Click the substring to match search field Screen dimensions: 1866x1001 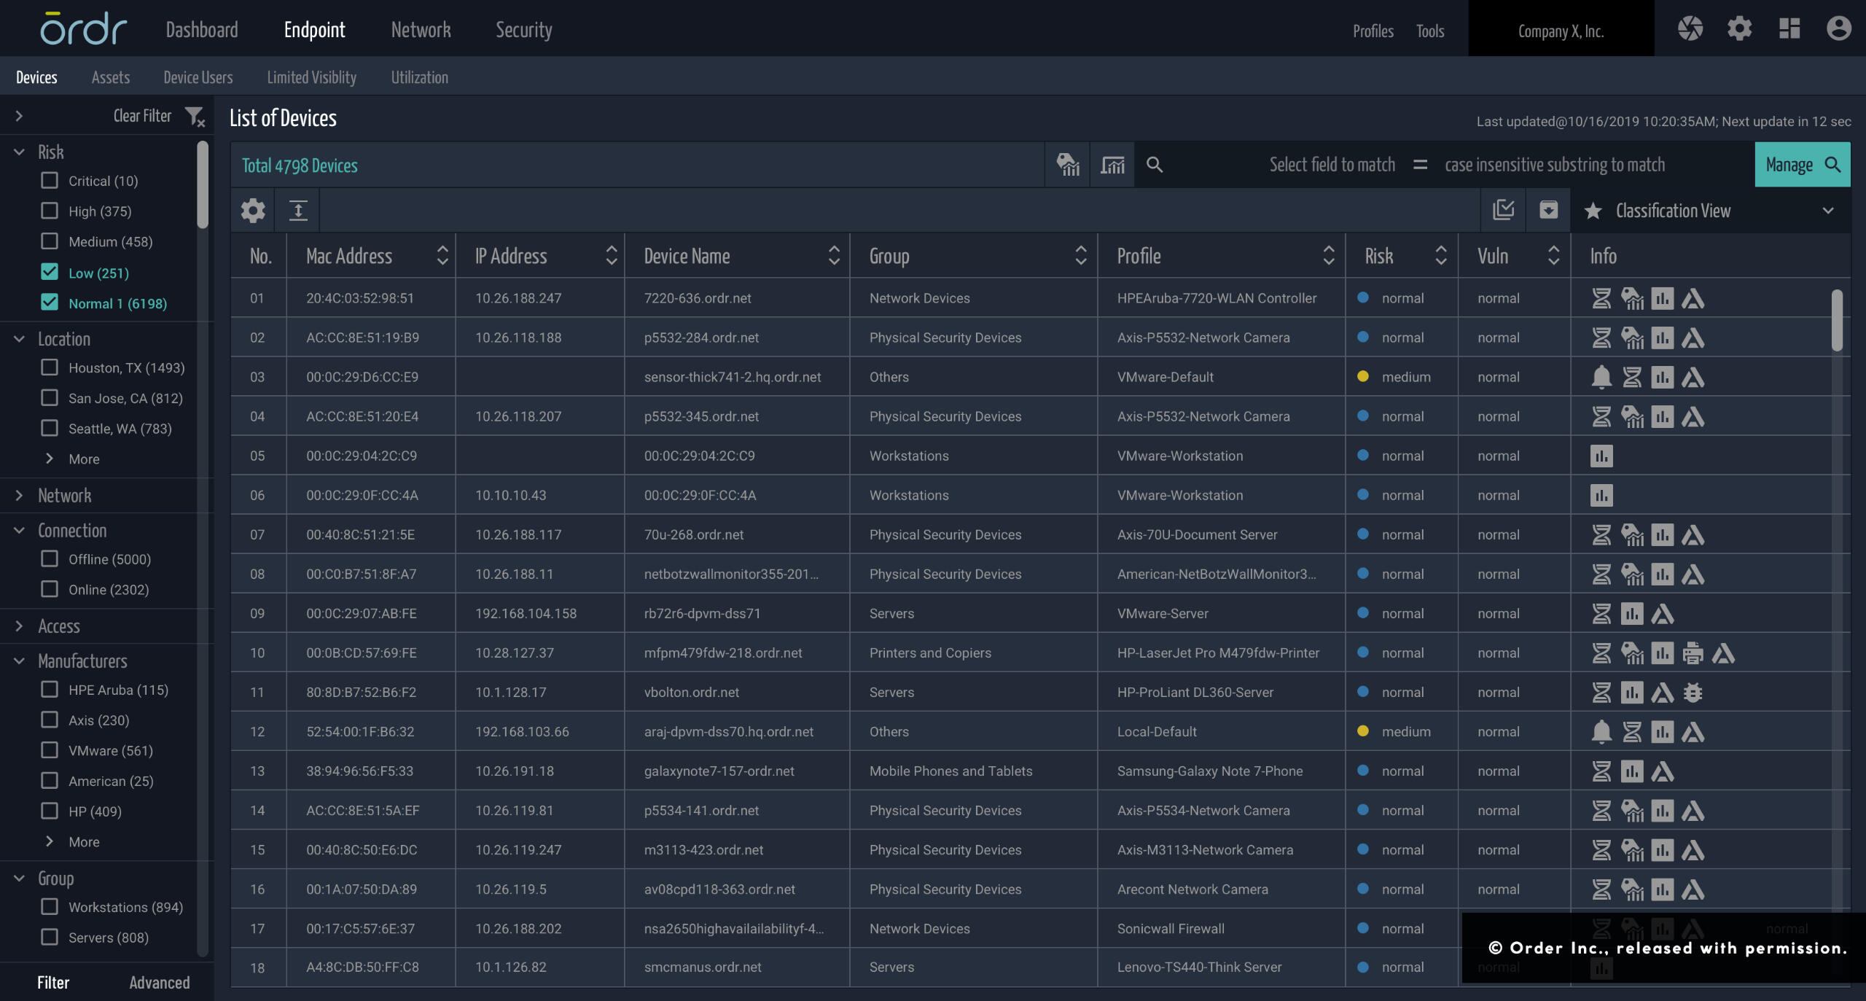click(x=1554, y=165)
